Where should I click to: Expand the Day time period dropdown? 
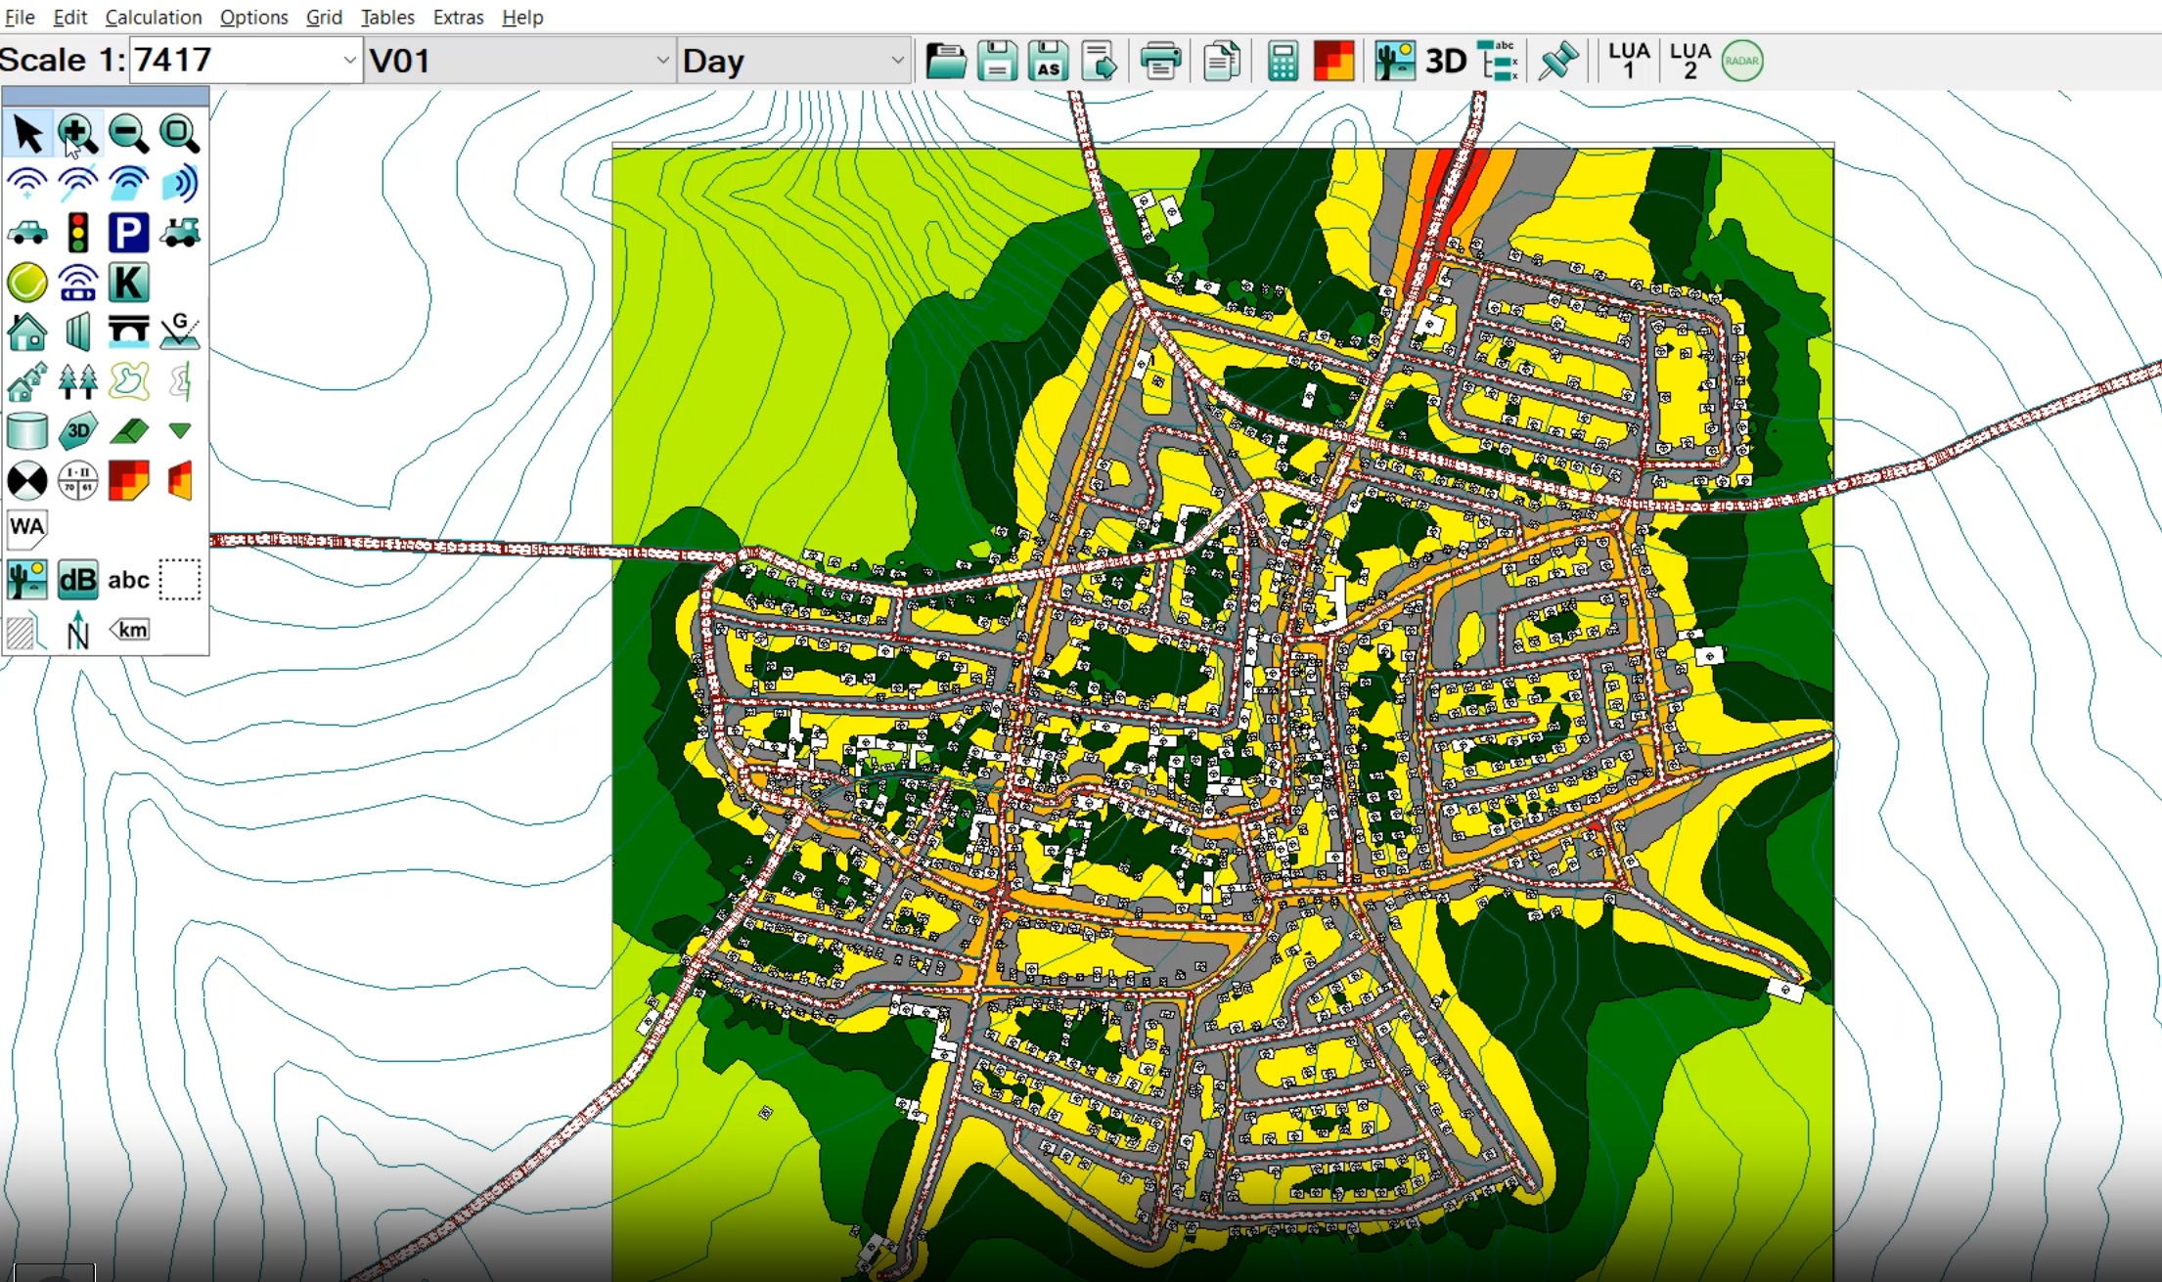click(897, 61)
